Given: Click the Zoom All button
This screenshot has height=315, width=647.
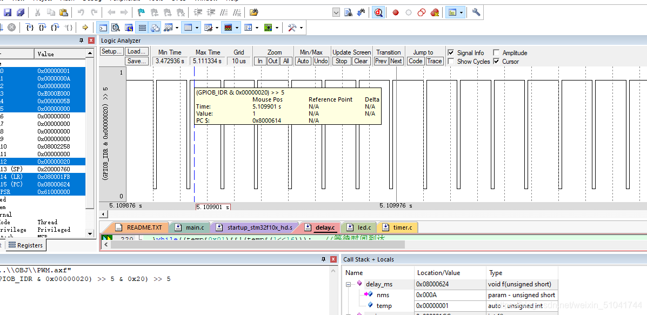Looking at the screenshot, I should pyautogui.click(x=285, y=61).
